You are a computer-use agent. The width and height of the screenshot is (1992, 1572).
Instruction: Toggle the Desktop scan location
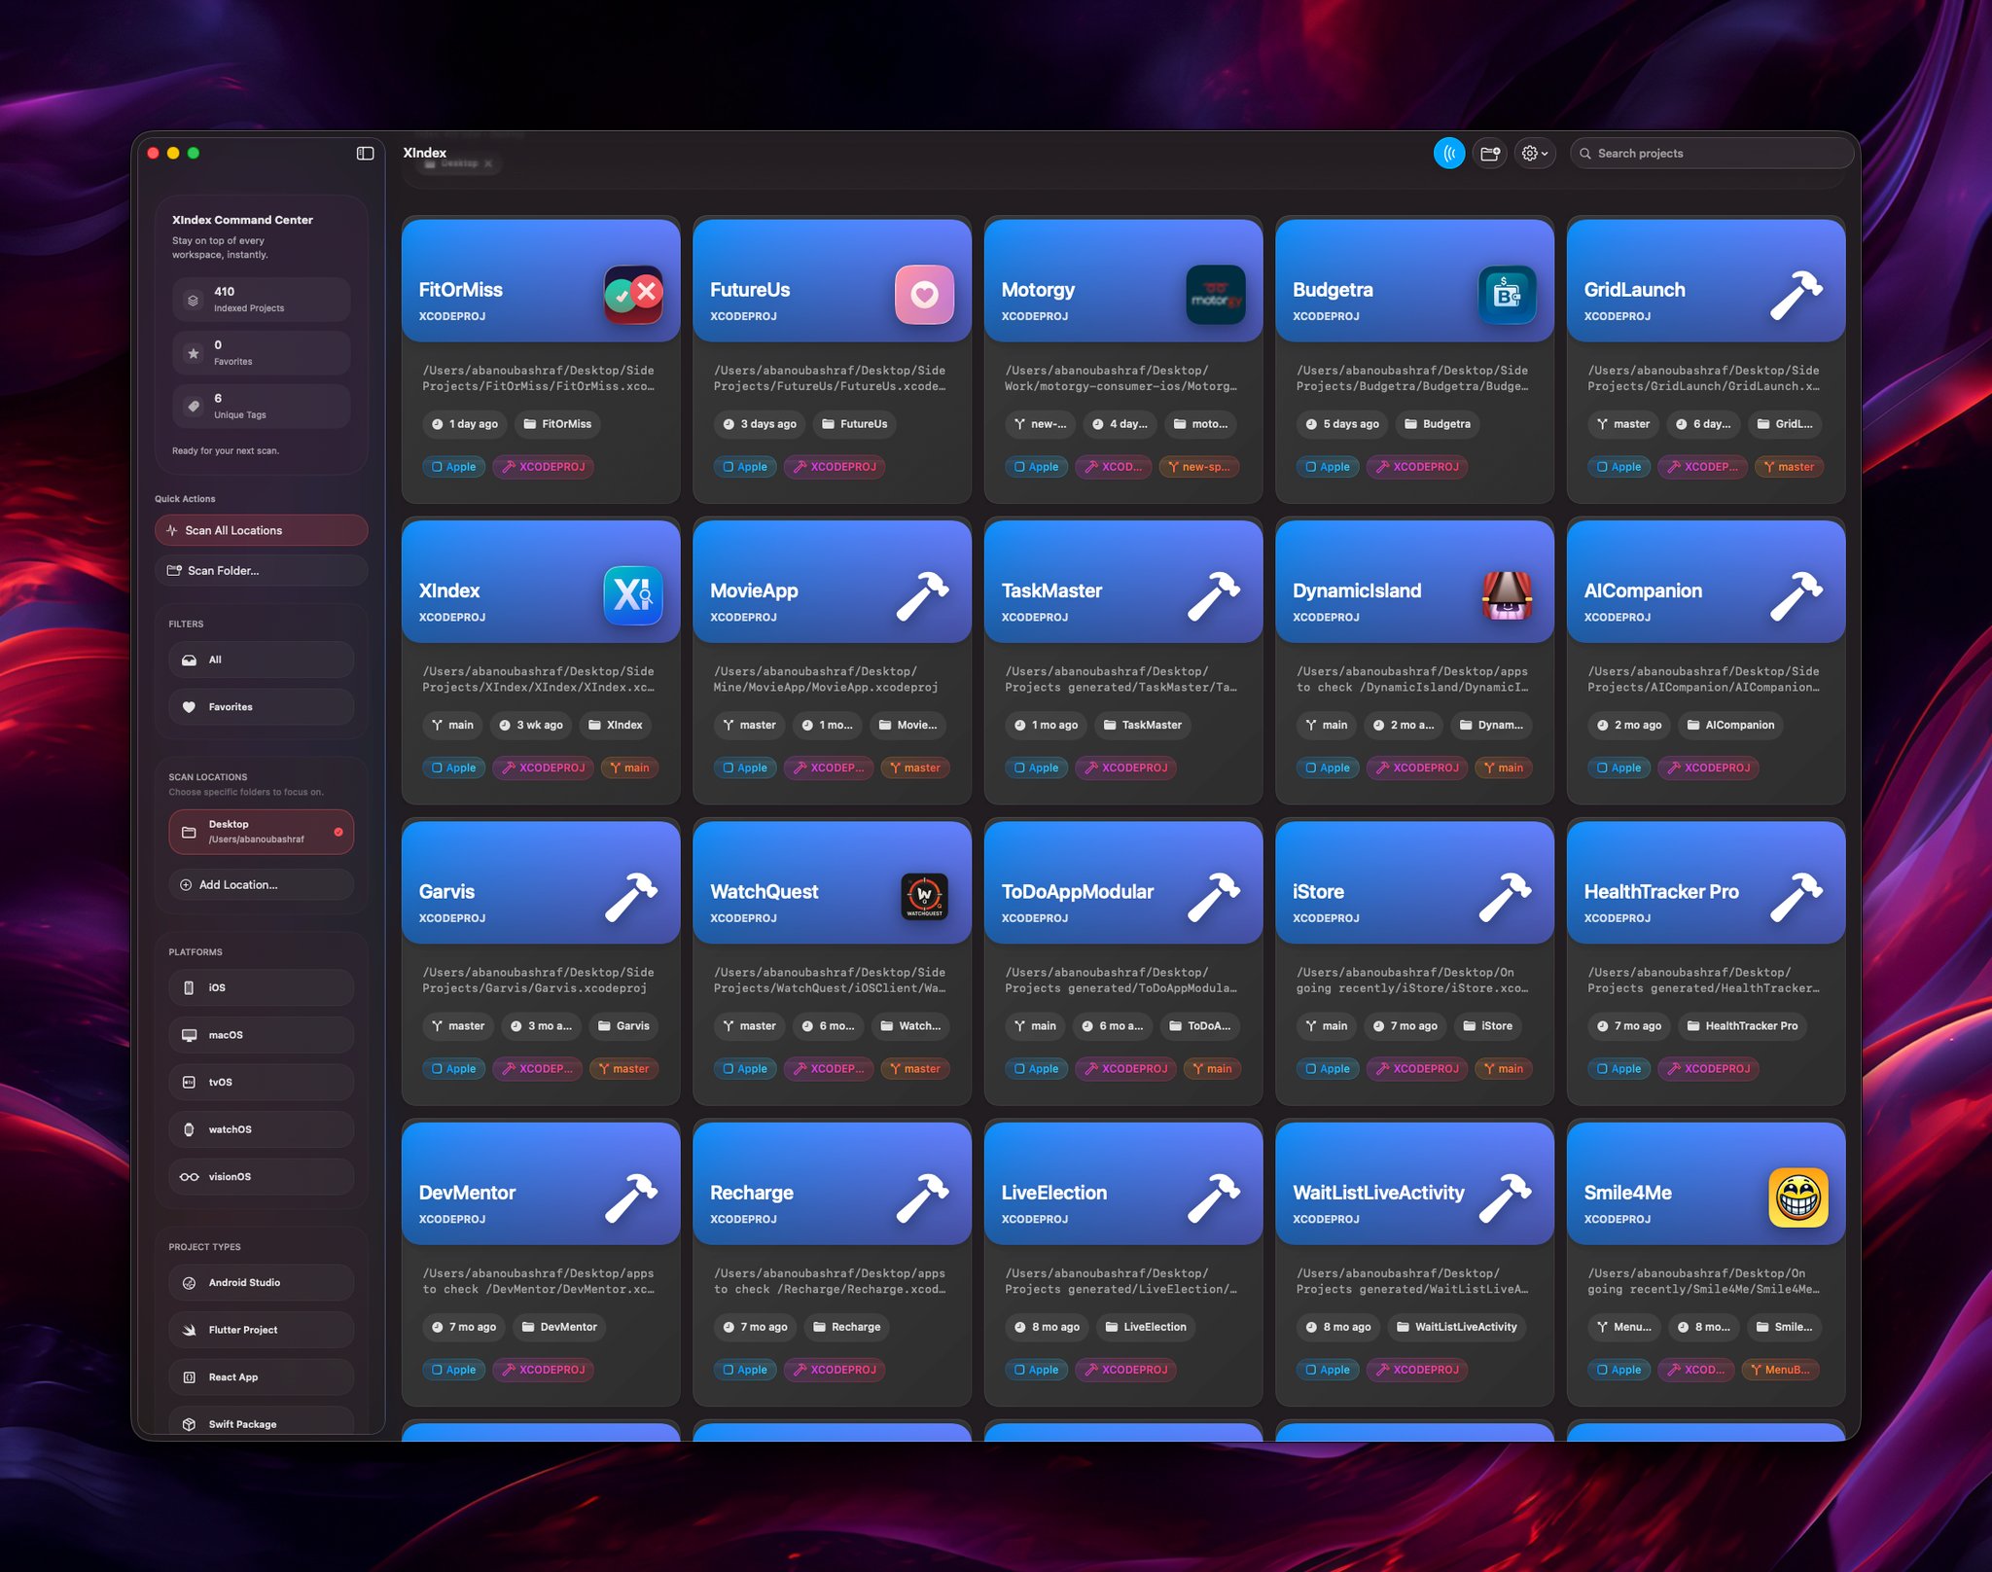(x=261, y=832)
